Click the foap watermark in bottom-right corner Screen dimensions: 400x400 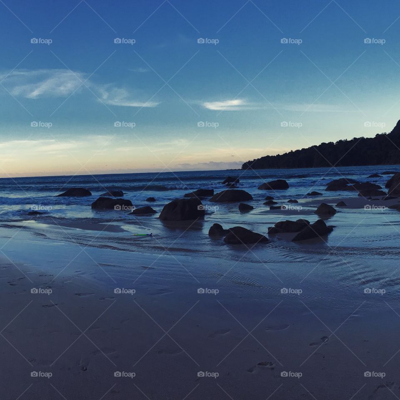(375, 375)
